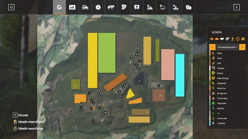The height and width of the screenshot is (139, 248).
Task: Open the vehicle settings gear tractor tab
Action: coord(150,7)
